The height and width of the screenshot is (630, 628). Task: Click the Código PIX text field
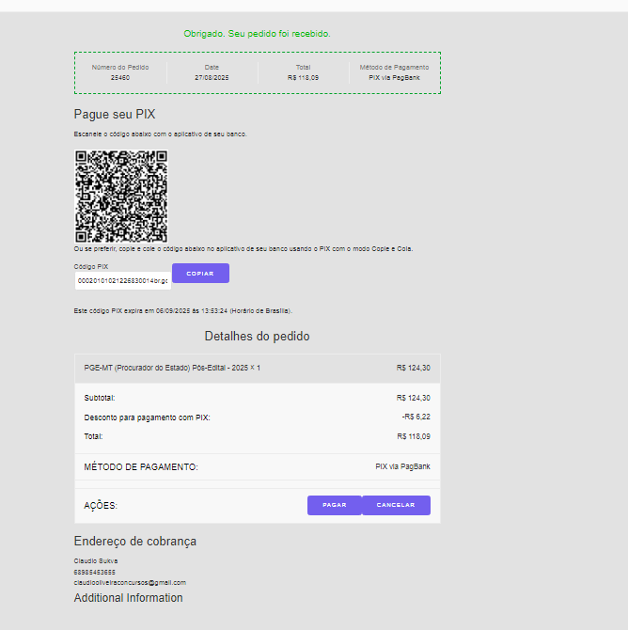point(122,280)
